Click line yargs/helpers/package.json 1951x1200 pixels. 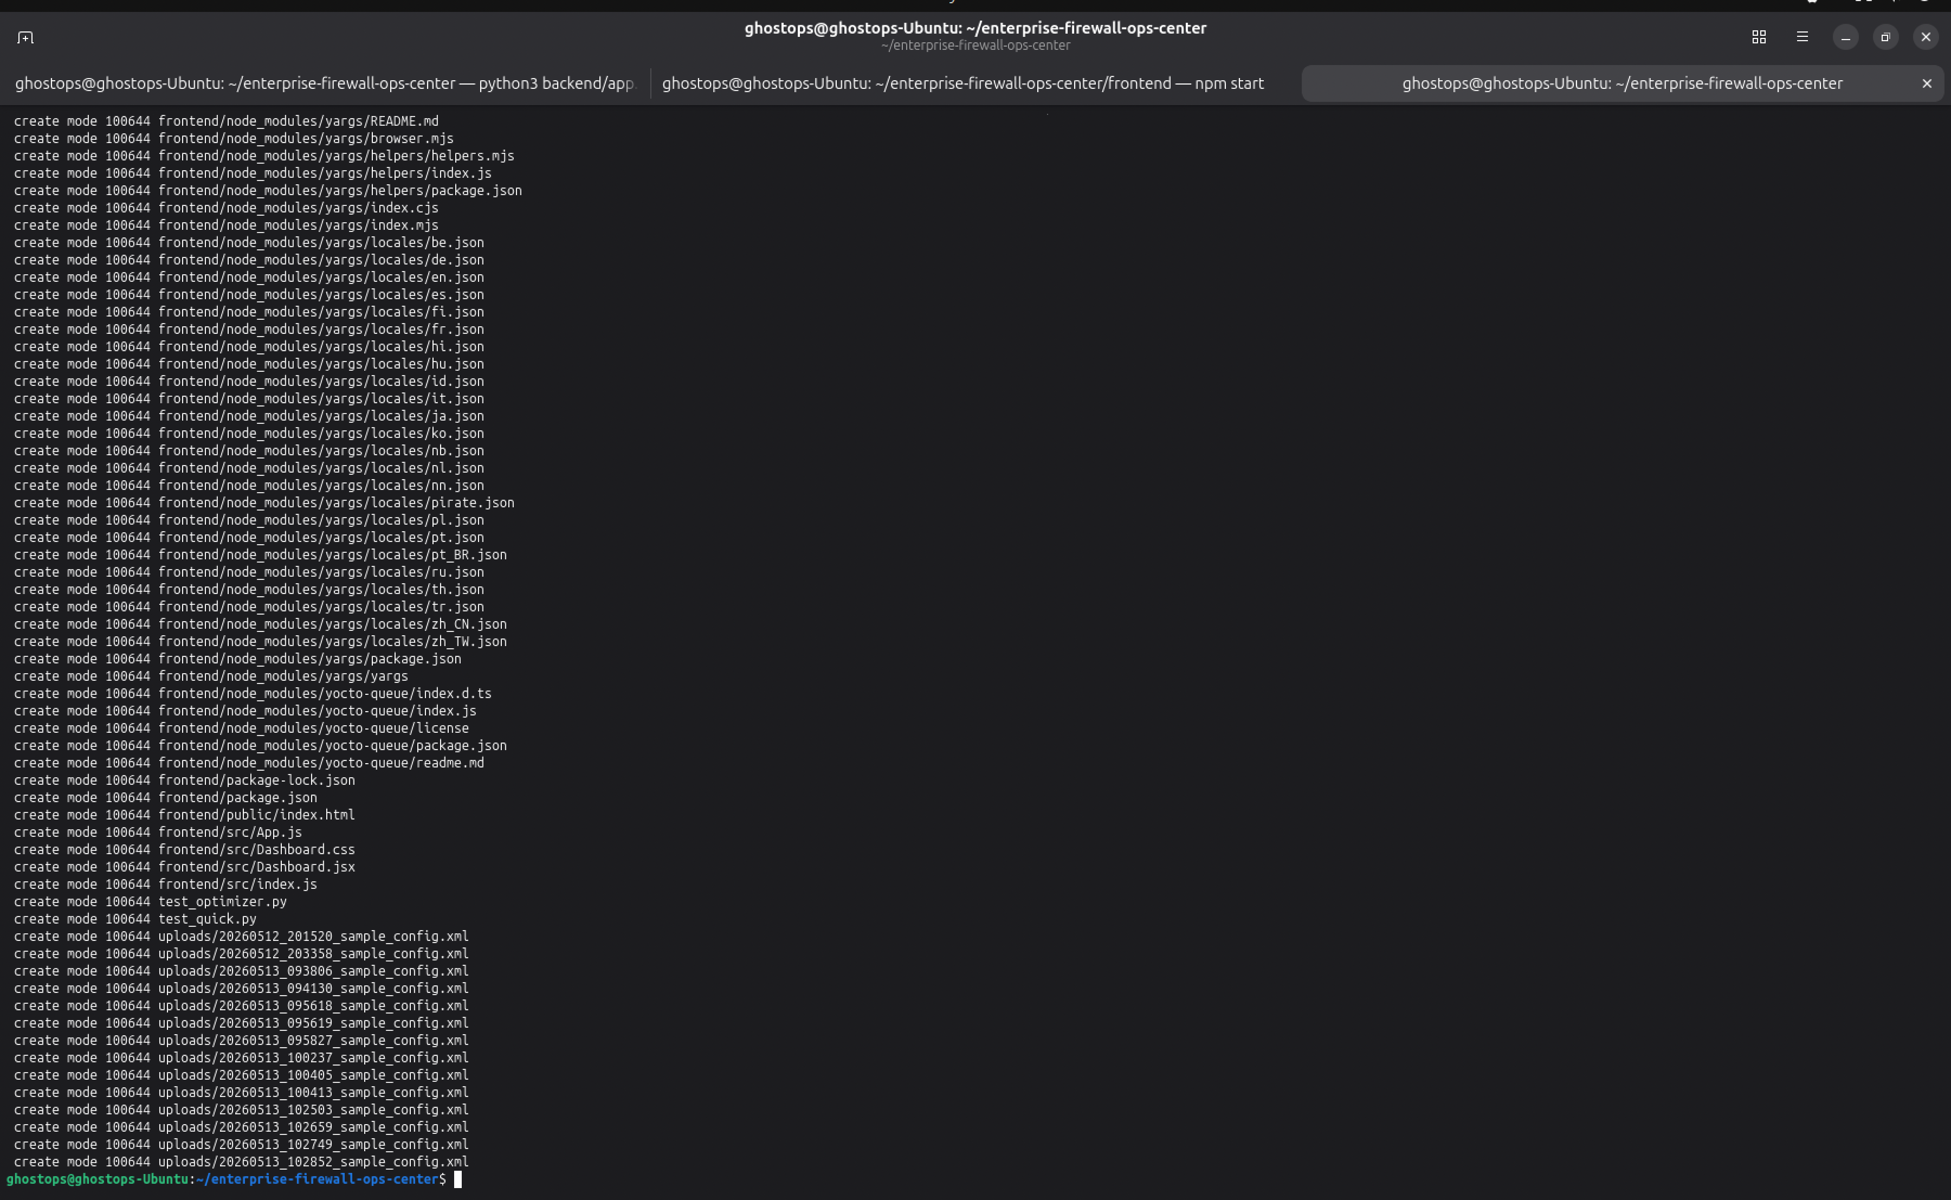click(268, 191)
